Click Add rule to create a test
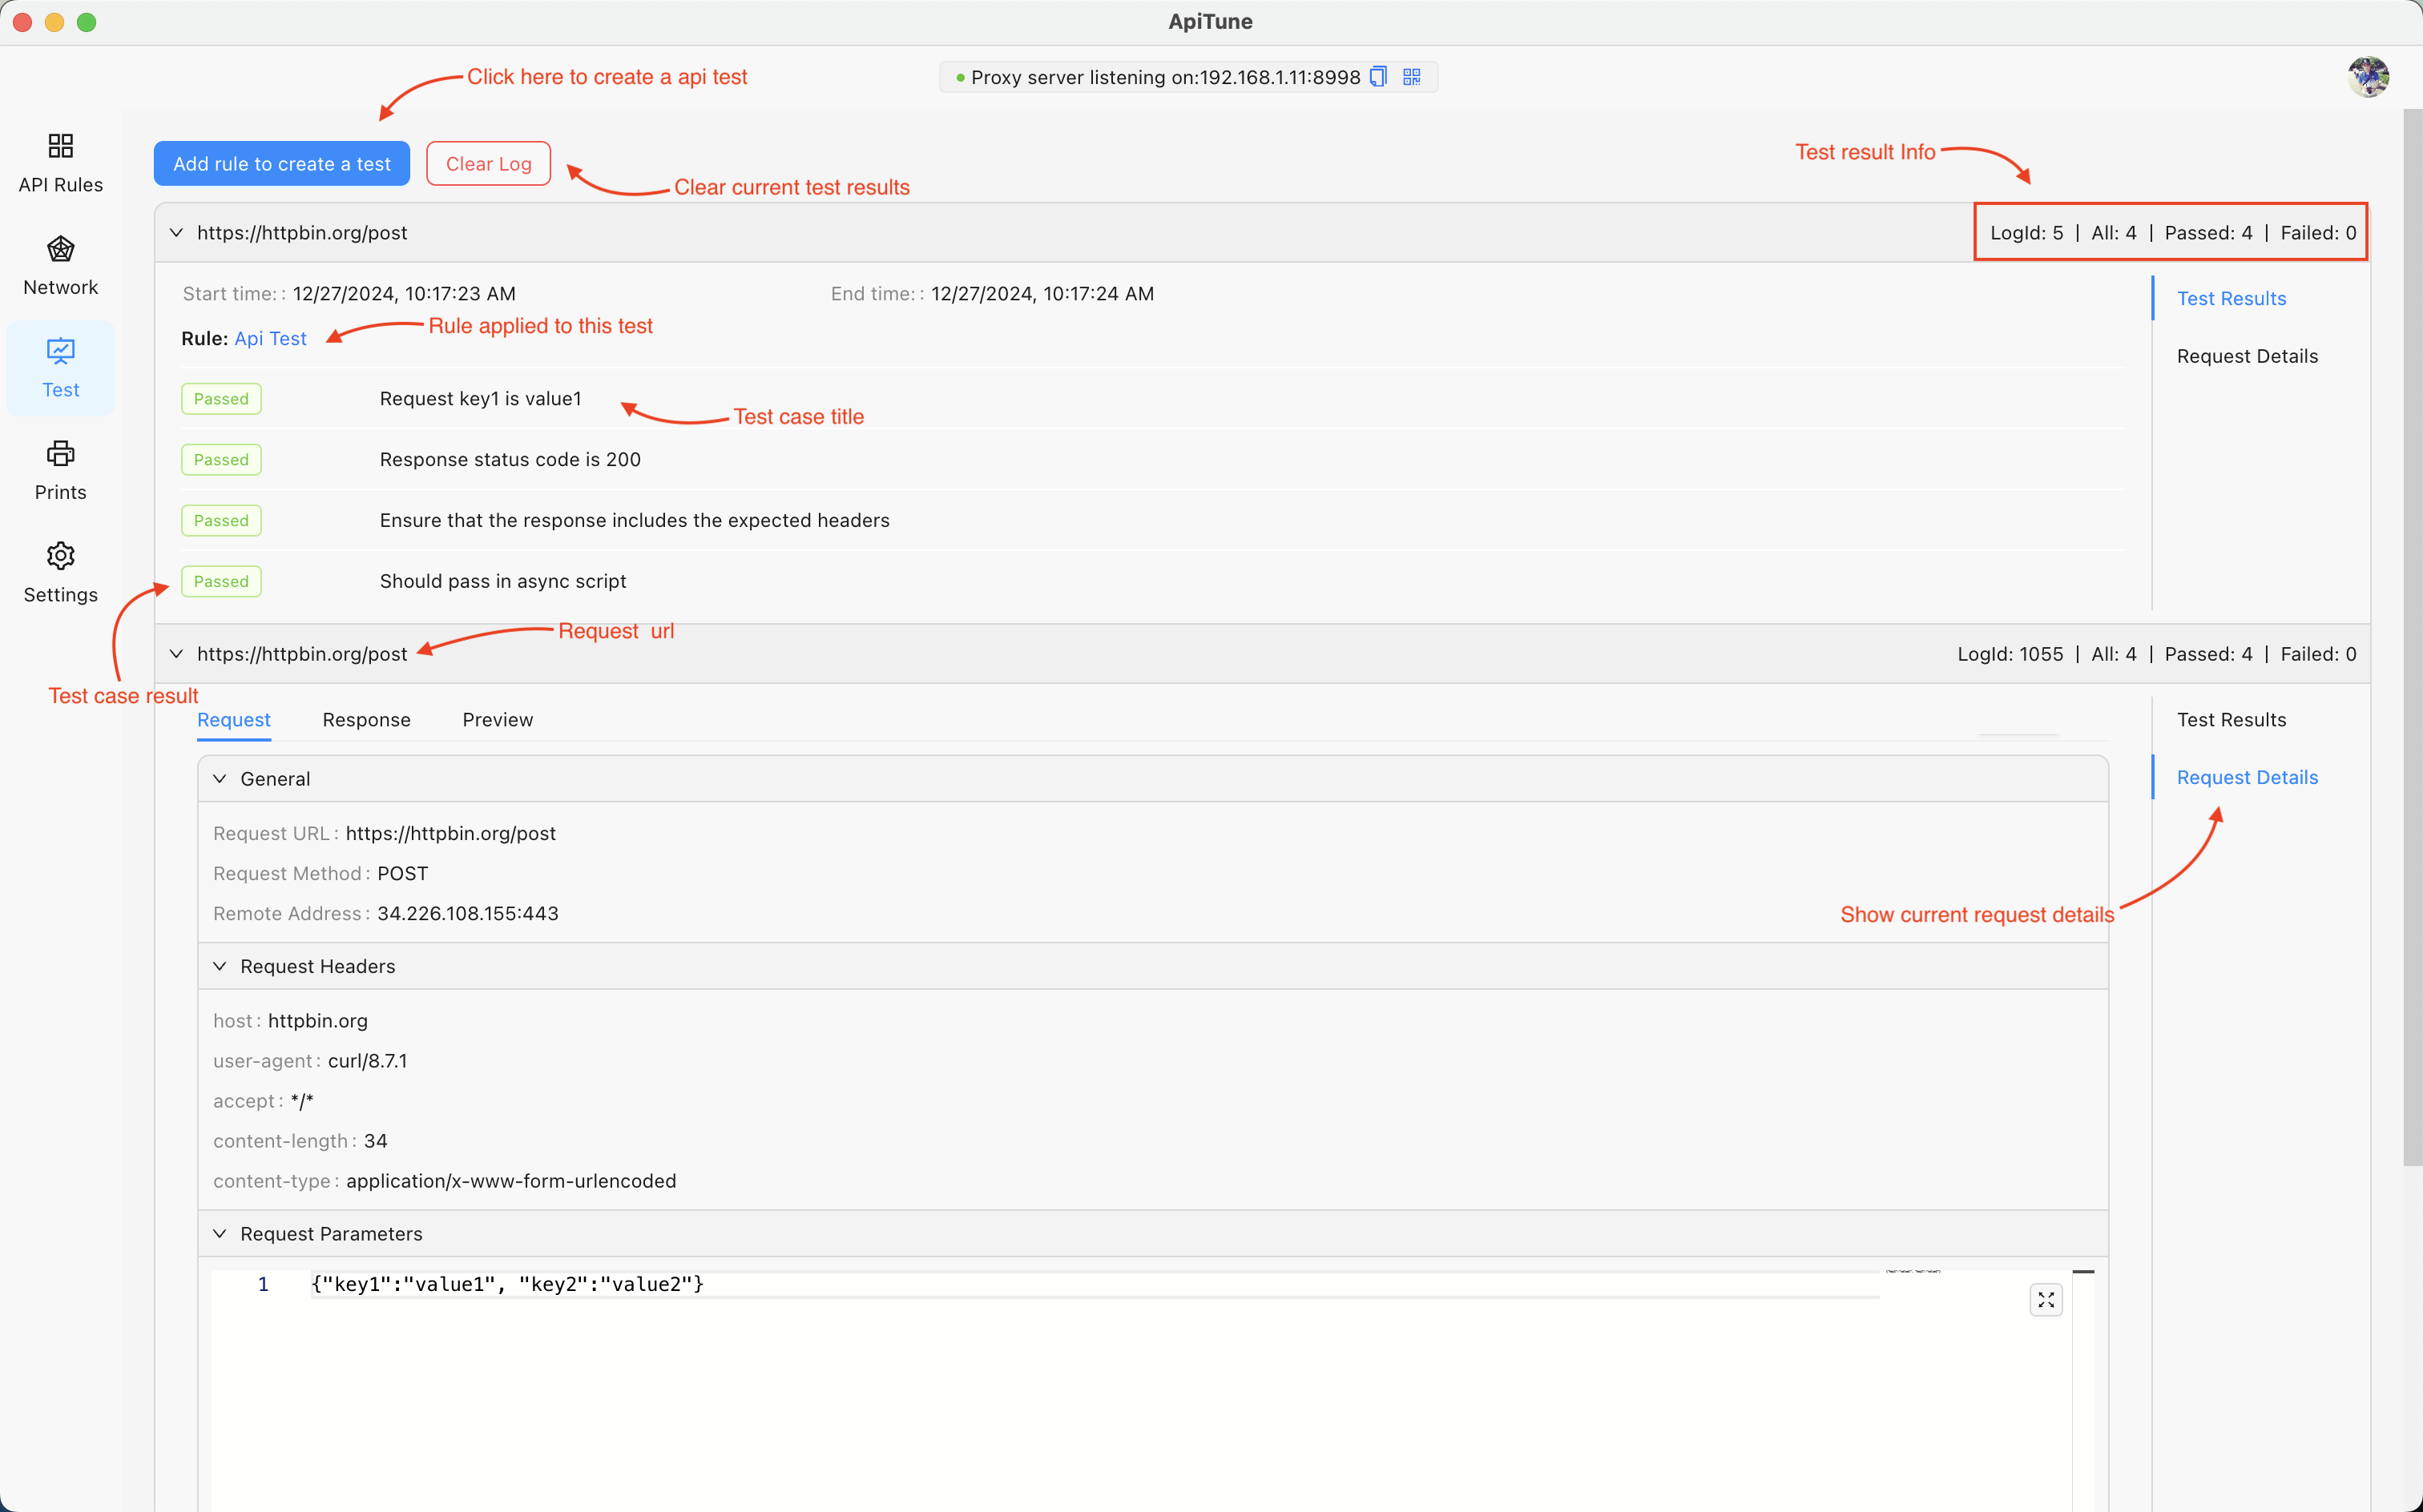 pyautogui.click(x=281, y=164)
